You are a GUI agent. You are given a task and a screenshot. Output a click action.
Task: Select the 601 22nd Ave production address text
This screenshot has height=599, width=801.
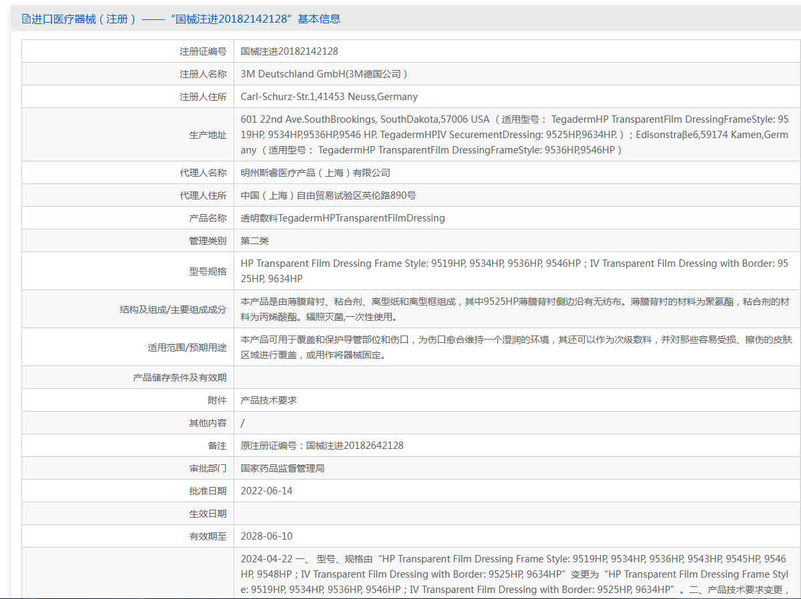[x=515, y=135]
